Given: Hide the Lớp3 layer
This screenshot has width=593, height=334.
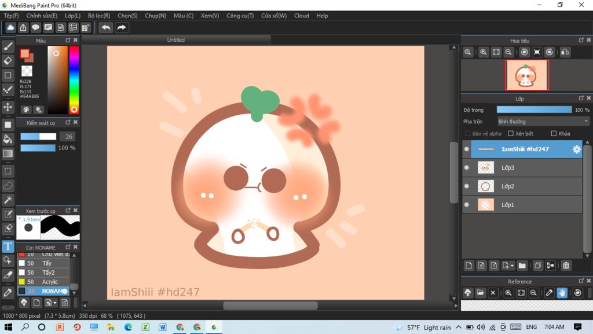Looking at the screenshot, I should coord(467,168).
